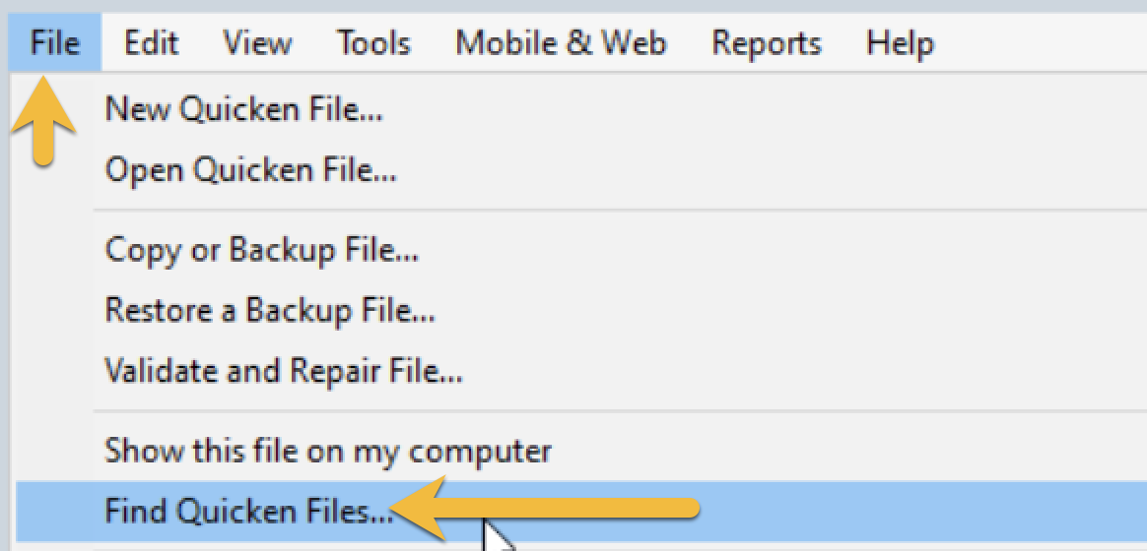Image resolution: width=1147 pixels, height=551 pixels.
Task: Open the Reports menu
Action: [x=767, y=43]
